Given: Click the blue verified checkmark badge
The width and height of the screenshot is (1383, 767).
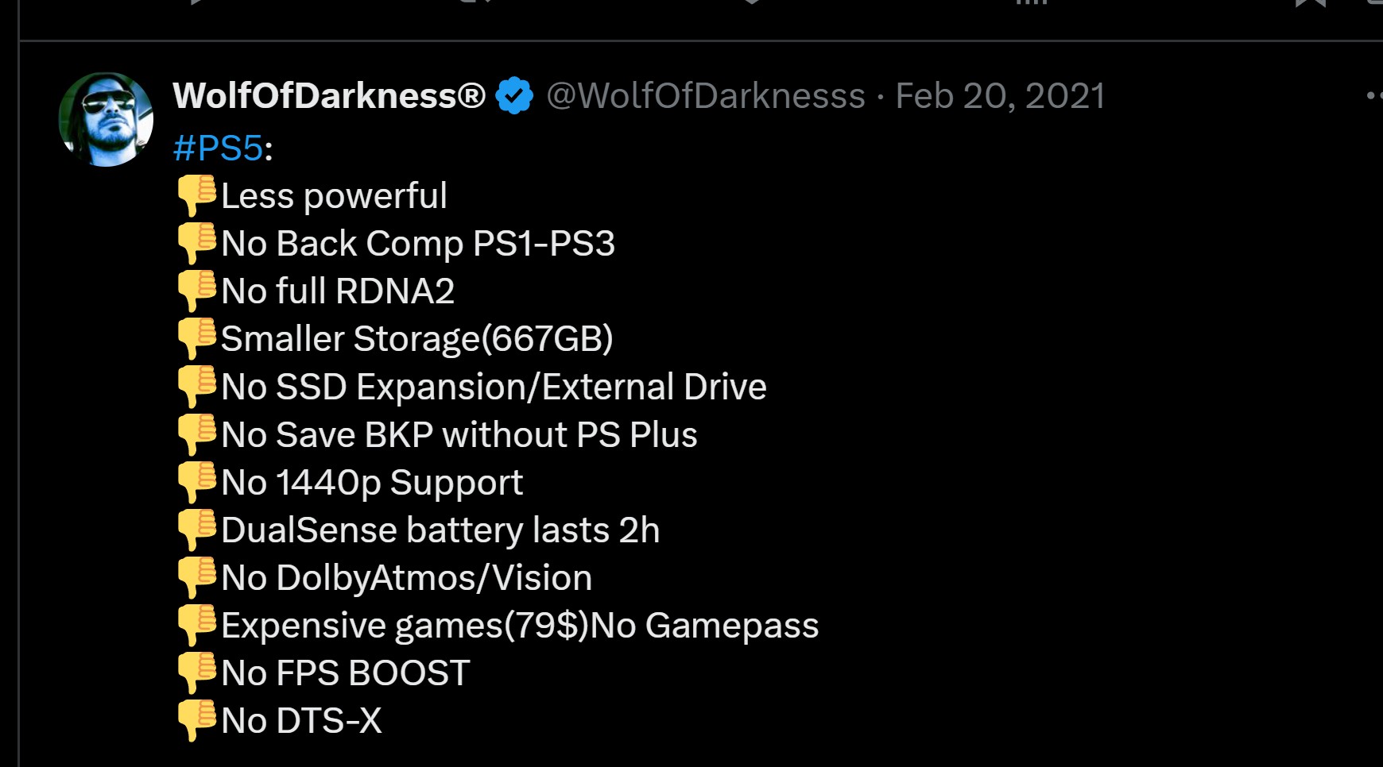Looking at the screenshot, I should [x=513, y=95].
